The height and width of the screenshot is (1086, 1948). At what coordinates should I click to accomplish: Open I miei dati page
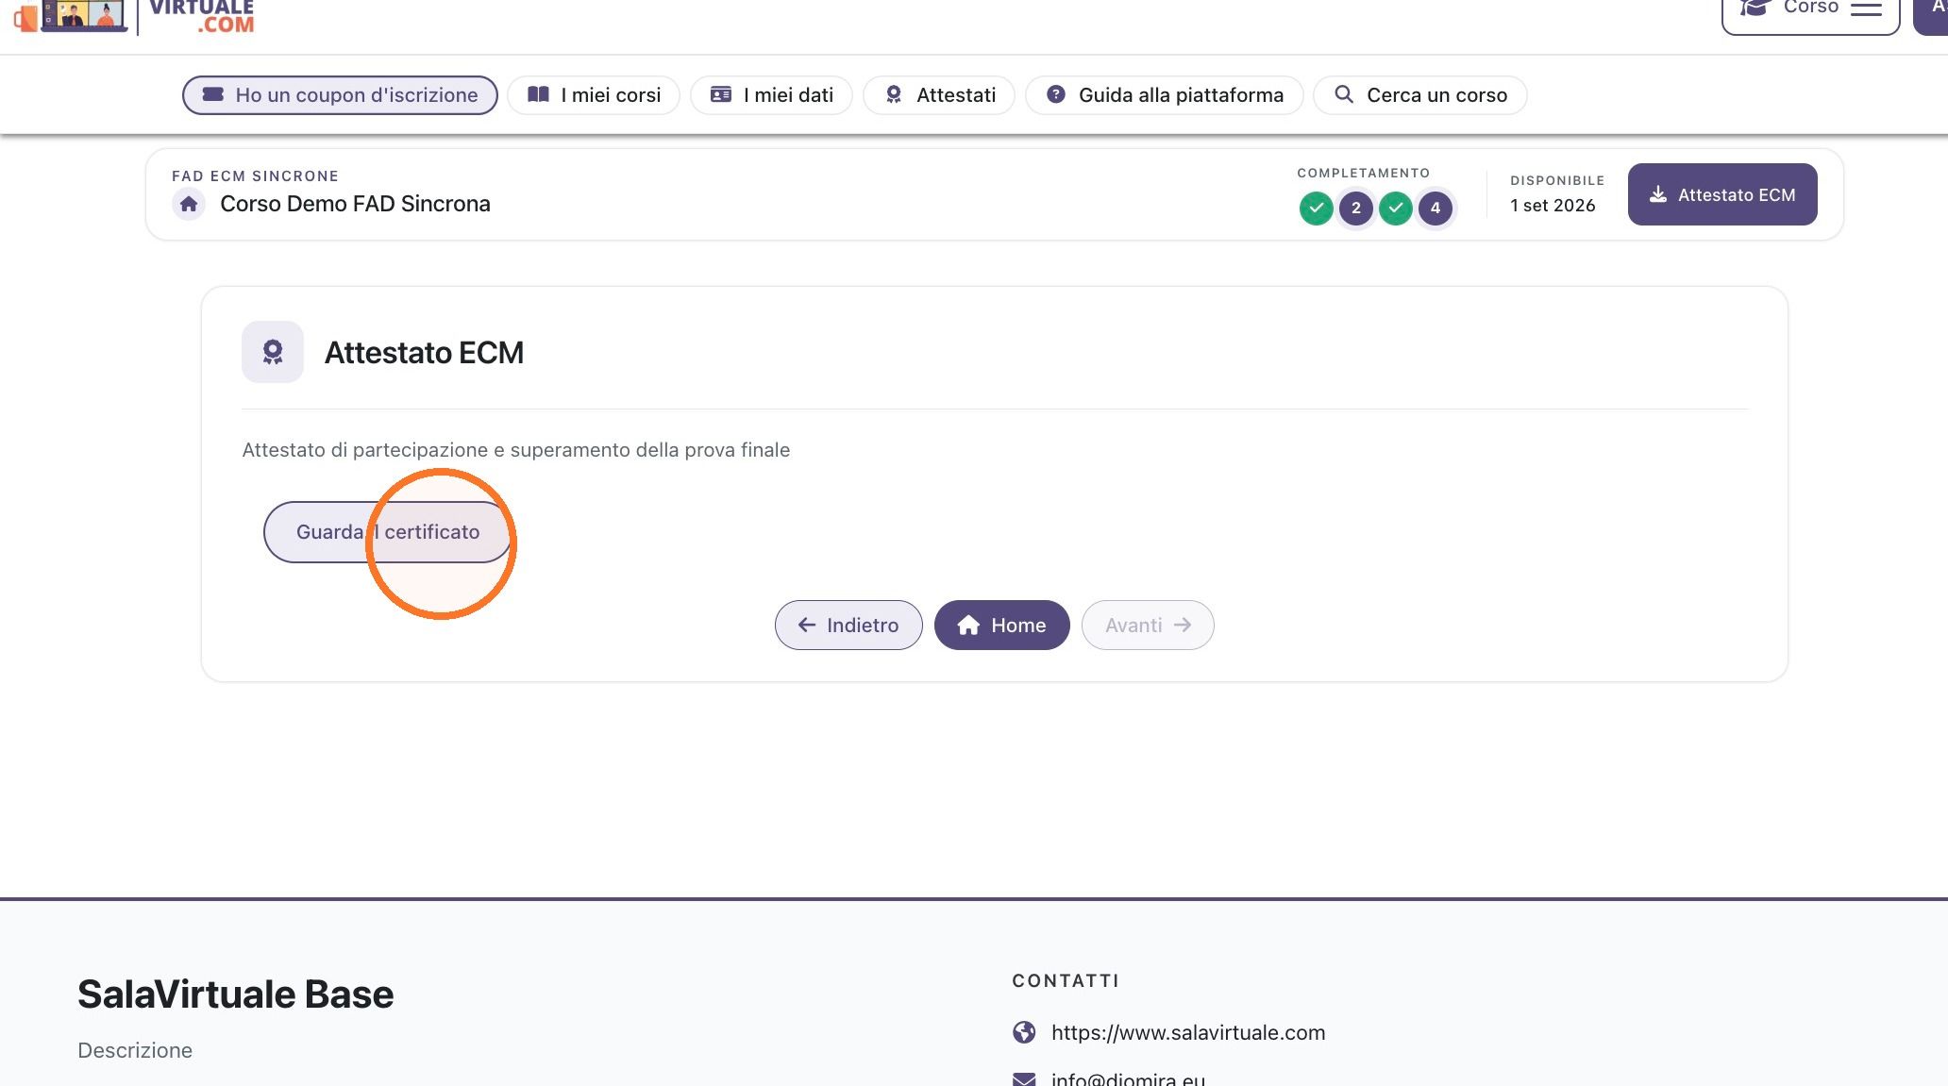[x=771, y=95]
